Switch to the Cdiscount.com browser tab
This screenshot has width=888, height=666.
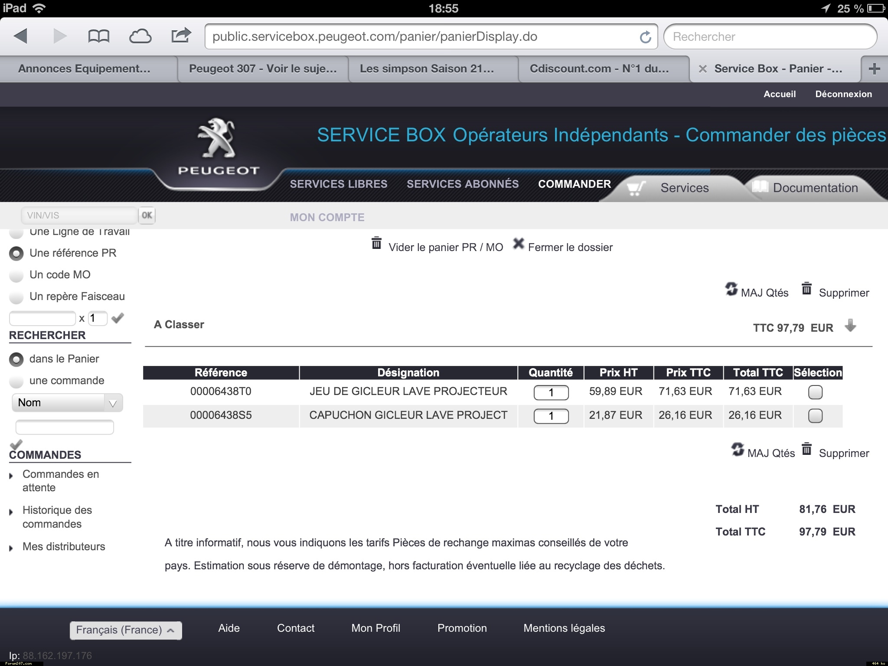pyautogui.click(x=599, y=69)
